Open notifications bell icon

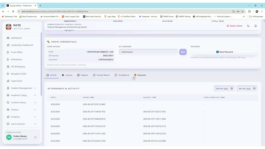pos(255,26)
